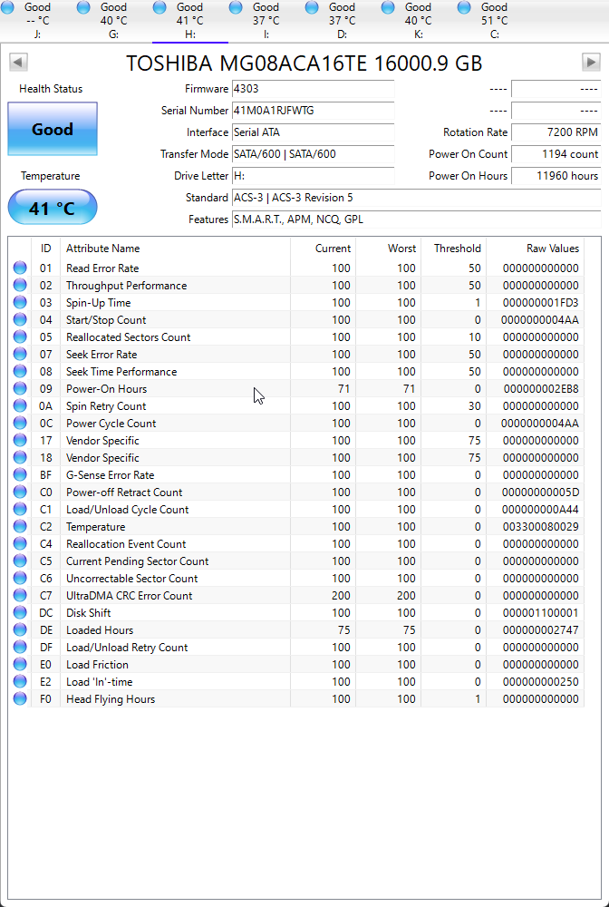The width and height of the screenshot is (609, 907).
Task: Click the 41 °C temperature button
Action: (53, 207)
